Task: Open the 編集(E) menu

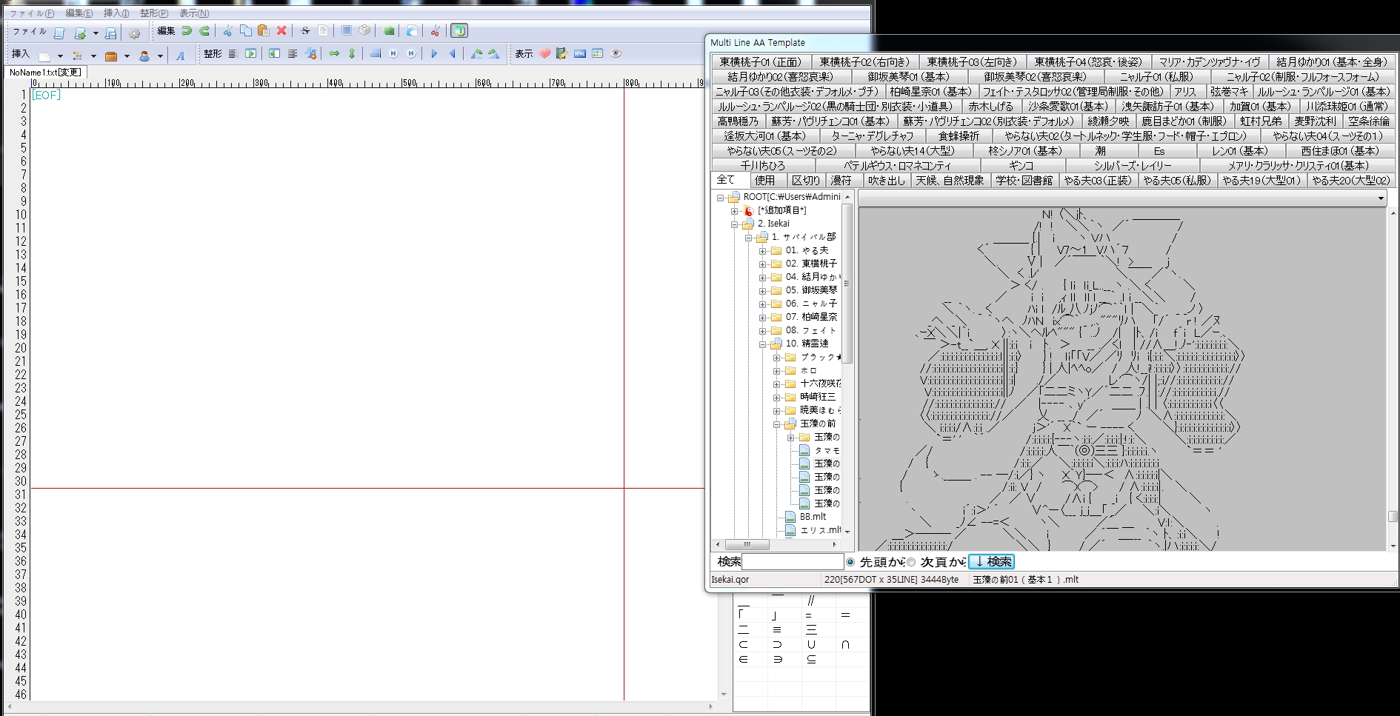Action: (79, 13)
